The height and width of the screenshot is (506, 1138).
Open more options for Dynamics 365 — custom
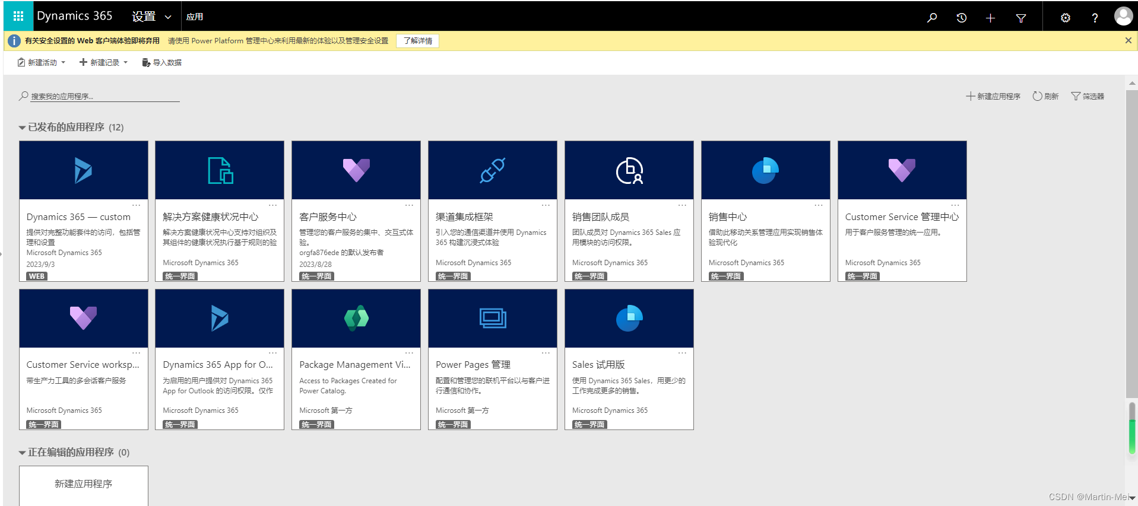pos(137,205)
